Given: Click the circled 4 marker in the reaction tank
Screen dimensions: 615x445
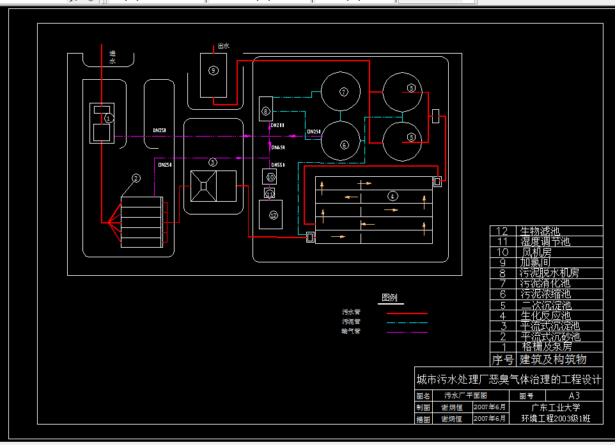Looking at the screenshot, I should point(393,196).
